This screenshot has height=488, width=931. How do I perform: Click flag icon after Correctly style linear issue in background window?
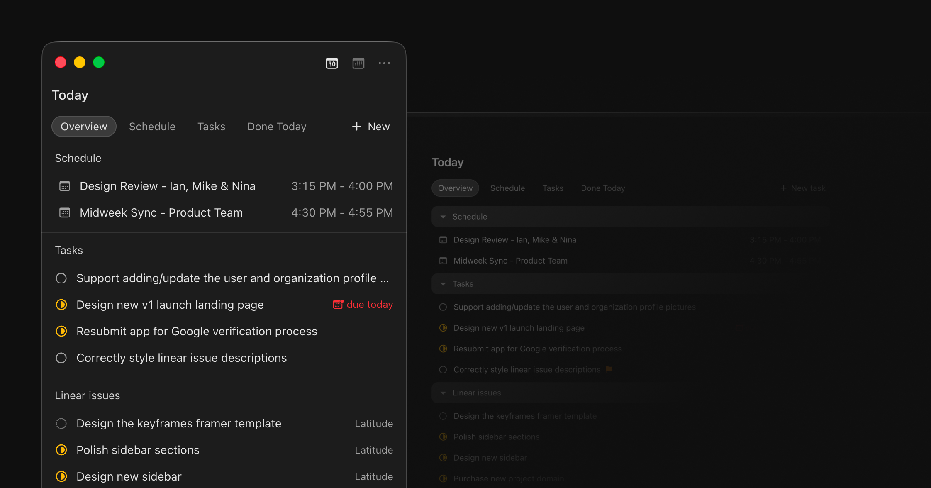click(609, 369)
